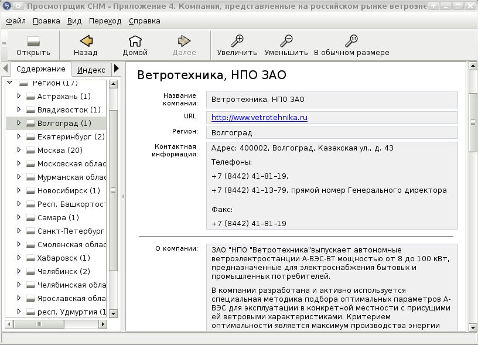The width and height of the screenshot is (478, 345).
Task: Click the tree panel scroll up arrow
Action: pyautogui.click(x=113, y=84)
